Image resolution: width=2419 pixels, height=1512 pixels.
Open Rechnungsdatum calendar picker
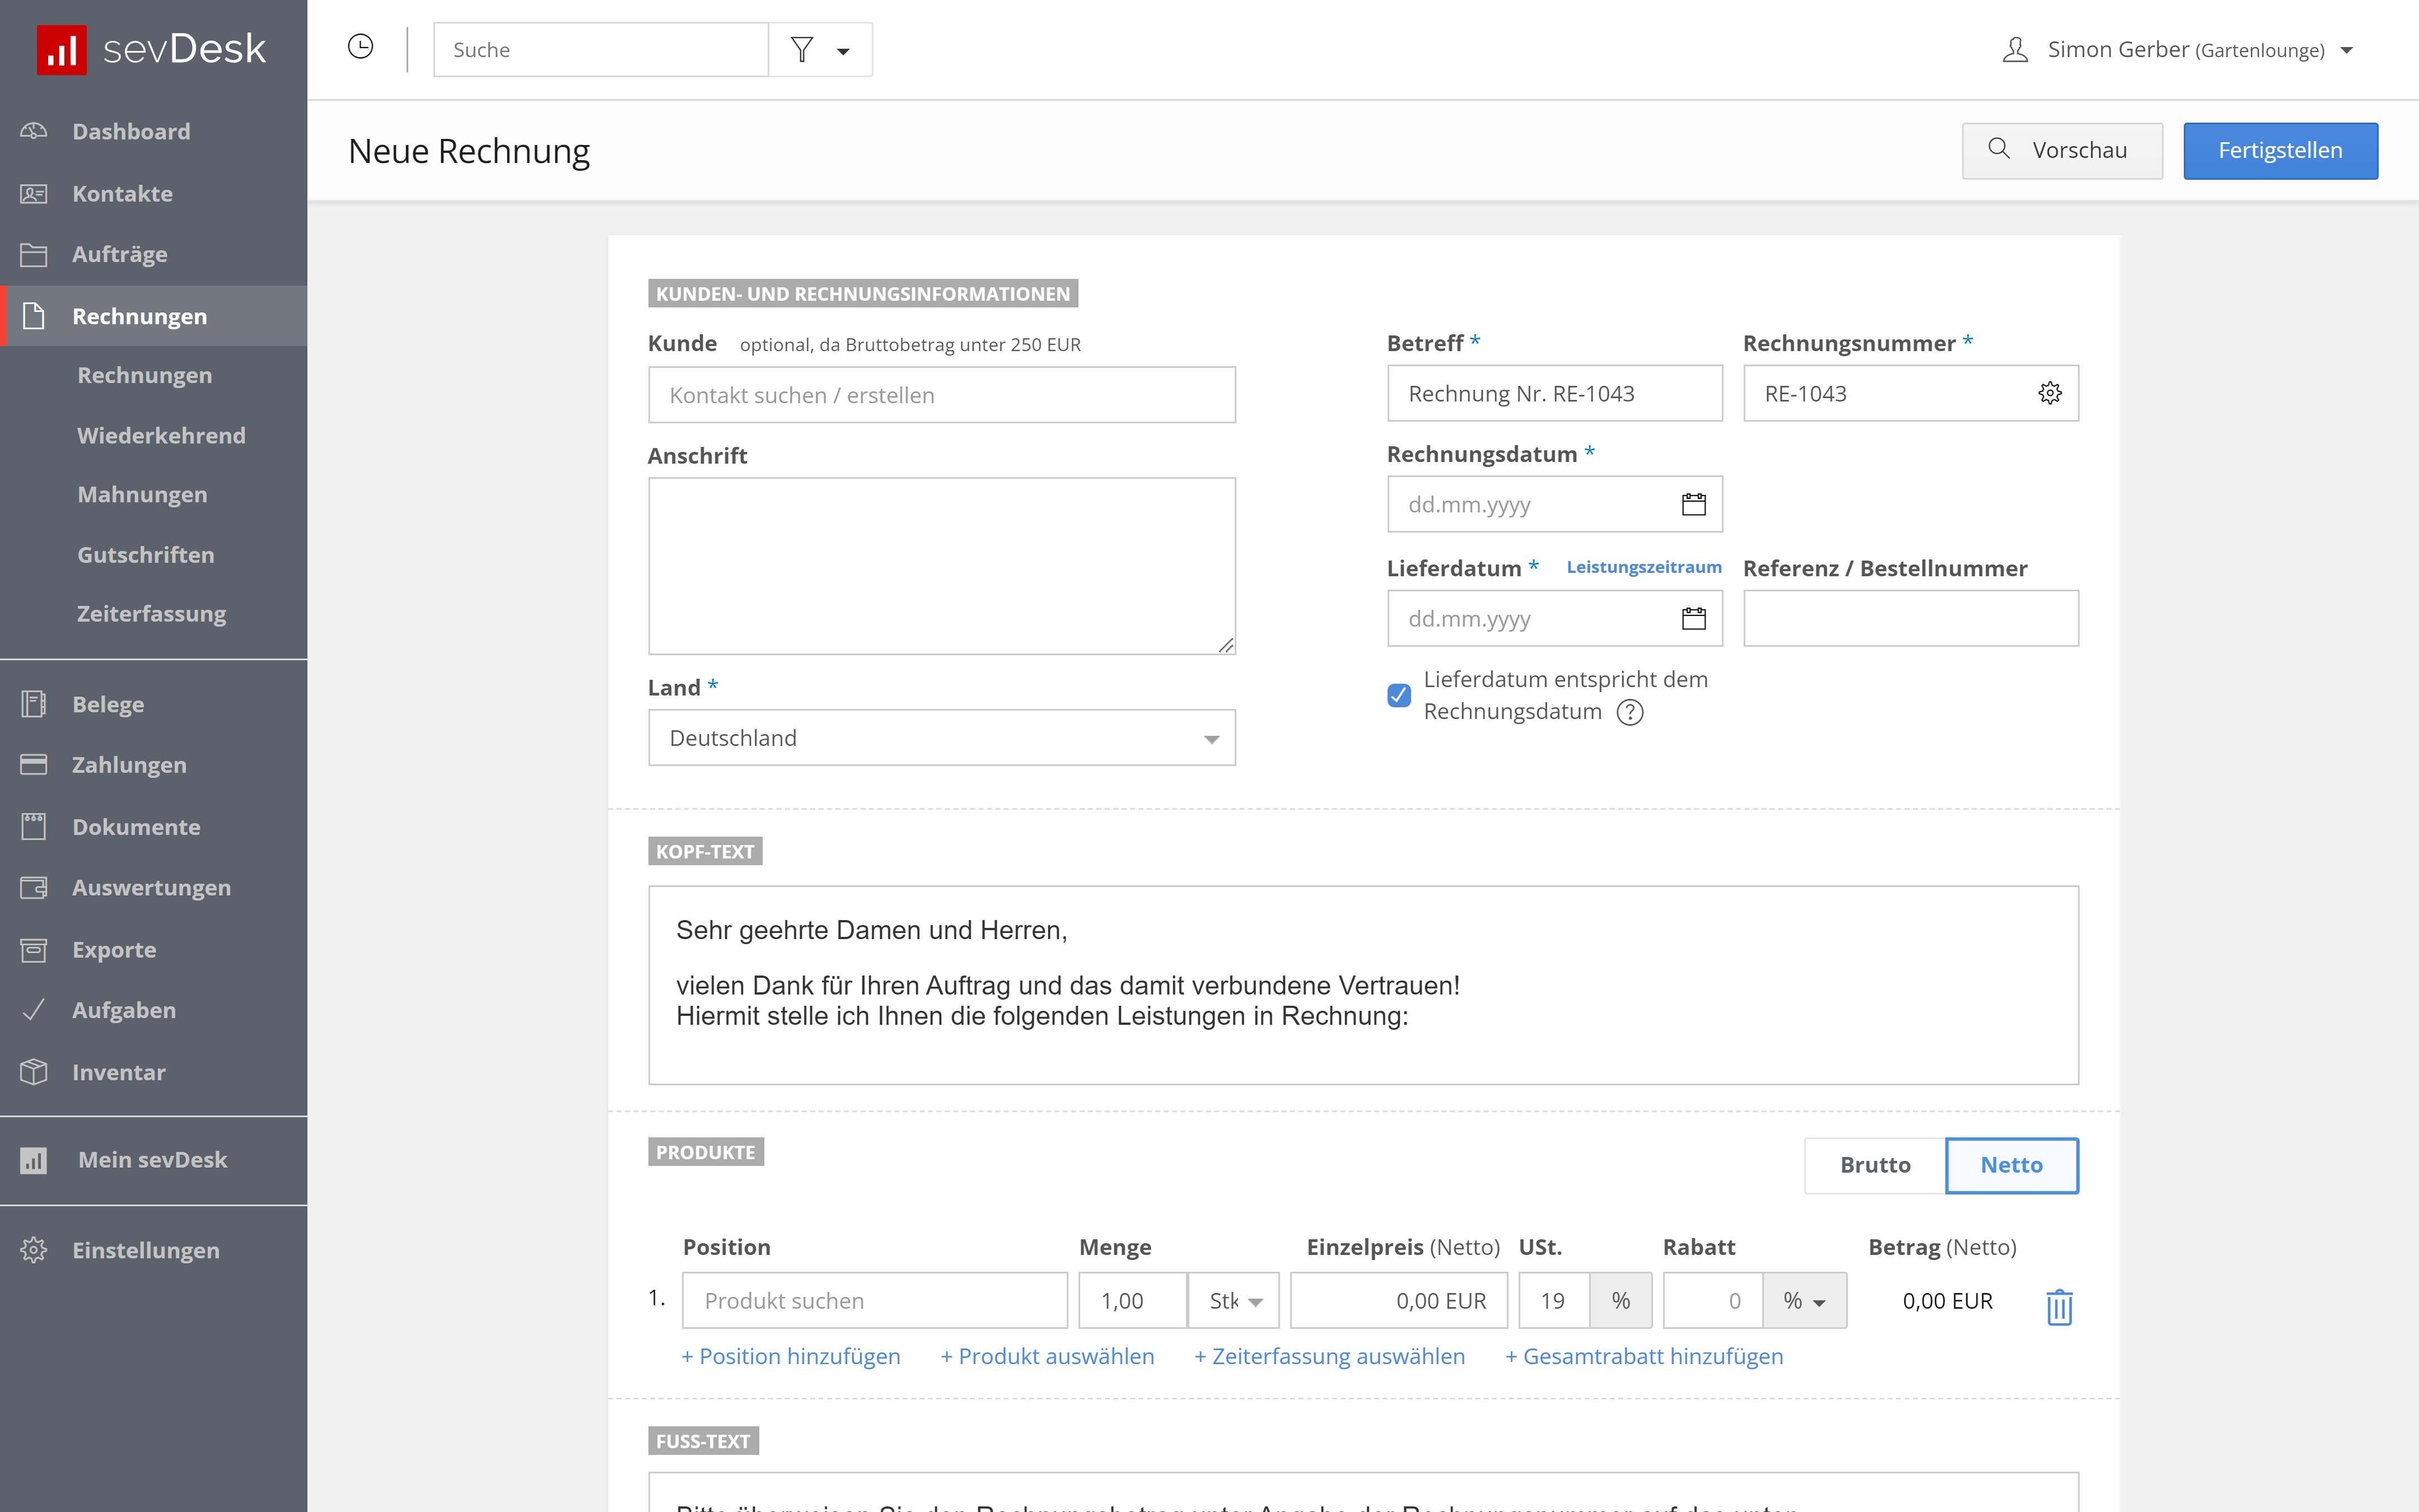(x=1693, y=504)
